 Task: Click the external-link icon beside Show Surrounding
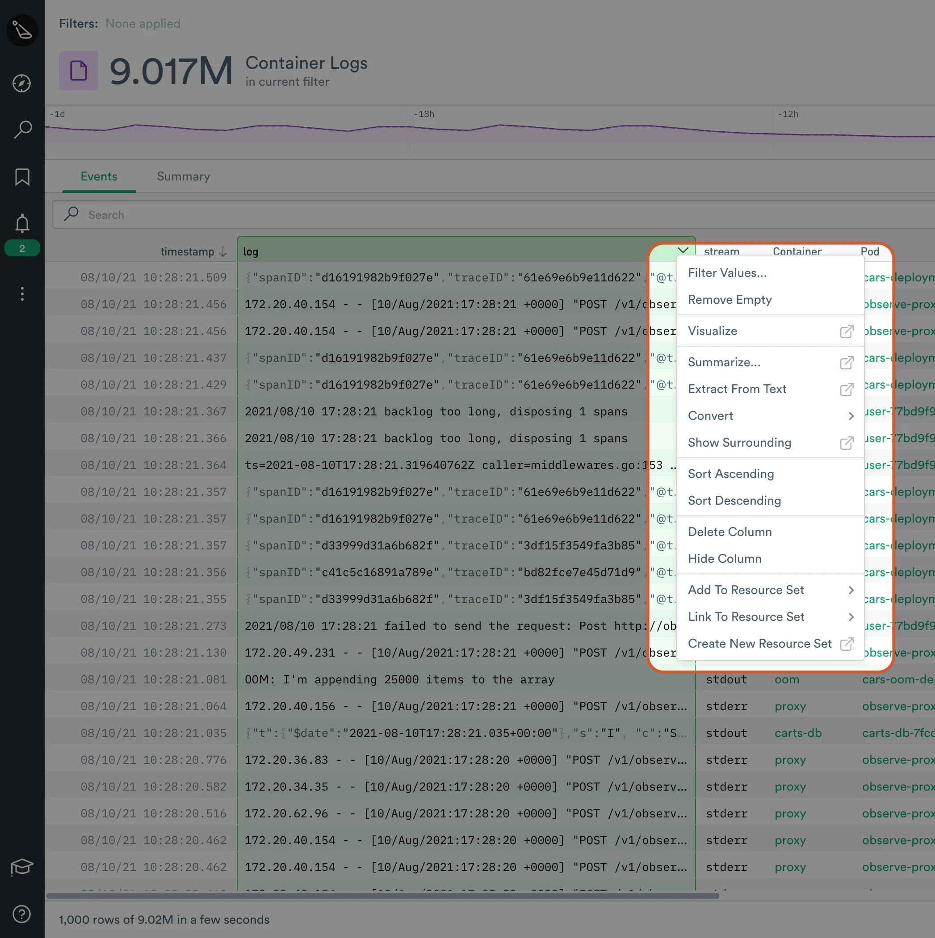pyautogui.click(x=846, y=443)
